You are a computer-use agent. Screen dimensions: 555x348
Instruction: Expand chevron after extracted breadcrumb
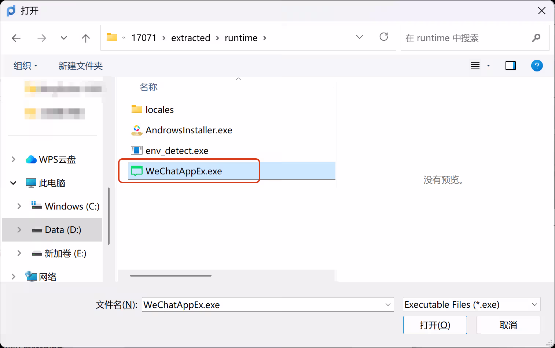pyautogui.click(x=217, y=38)
